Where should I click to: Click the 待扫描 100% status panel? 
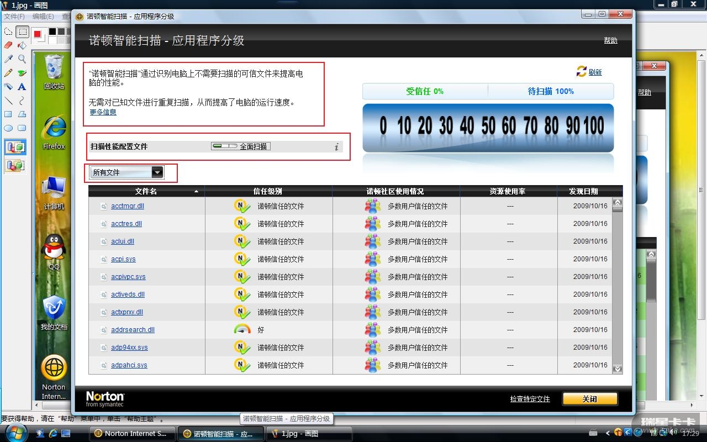[x=551, y=91]
